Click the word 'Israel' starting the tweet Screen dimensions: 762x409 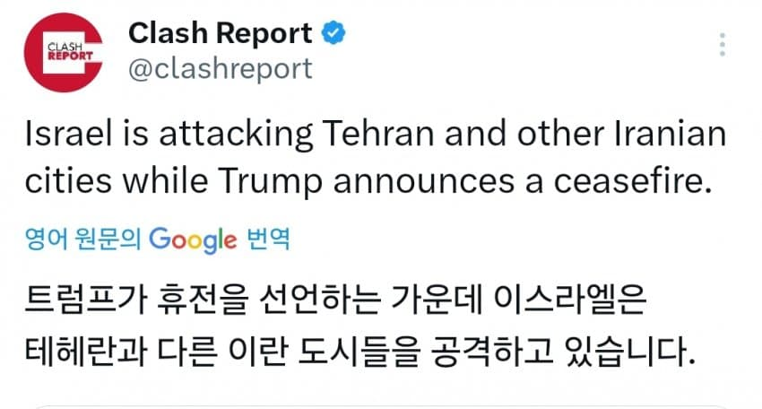[x=68, y=134]
